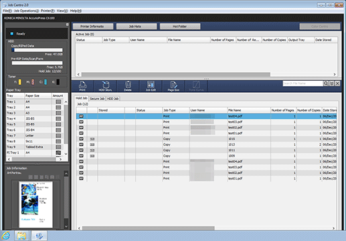Click the Copy/RIPed Data HDD usage bar
This screenshot has height=241, width=346.
[x=37, y=50]
